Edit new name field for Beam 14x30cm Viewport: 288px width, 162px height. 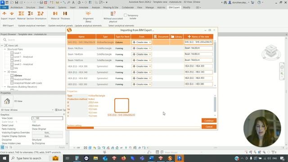[198, 48]
